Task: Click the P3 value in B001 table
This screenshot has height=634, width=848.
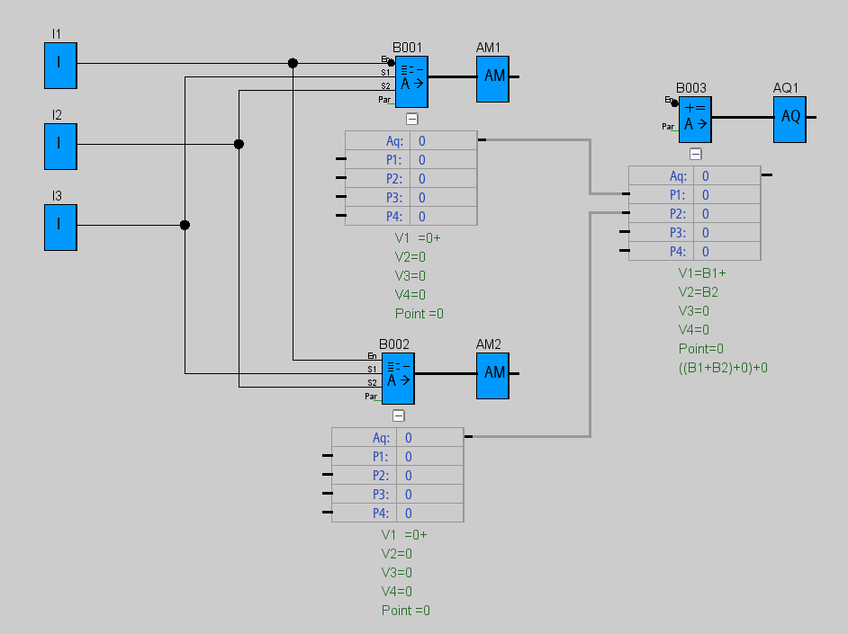Action: [x=444, y=198]
